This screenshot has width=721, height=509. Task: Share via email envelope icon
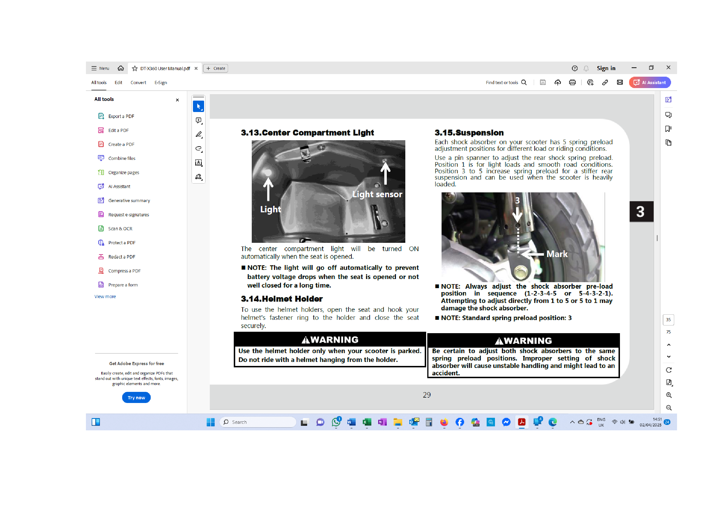620,82
